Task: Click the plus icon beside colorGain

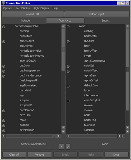Action: pyautogui.click(x=68, y=66)
